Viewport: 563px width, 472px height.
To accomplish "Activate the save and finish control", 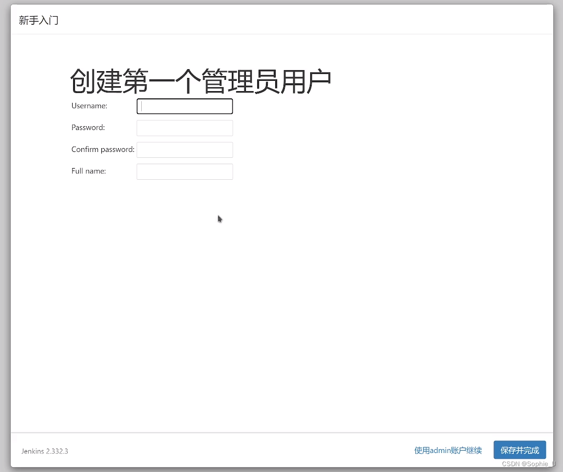I will click(x=520, y=450).
